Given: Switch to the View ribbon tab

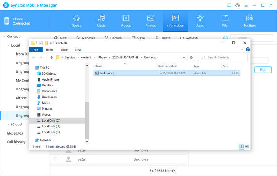Looking at the screenshot, I should click(78, 50).
